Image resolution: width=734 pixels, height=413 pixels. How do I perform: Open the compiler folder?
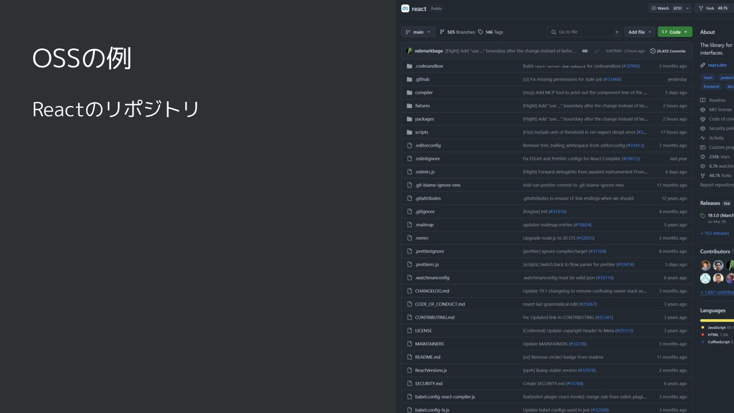click(x=424, y=93)
